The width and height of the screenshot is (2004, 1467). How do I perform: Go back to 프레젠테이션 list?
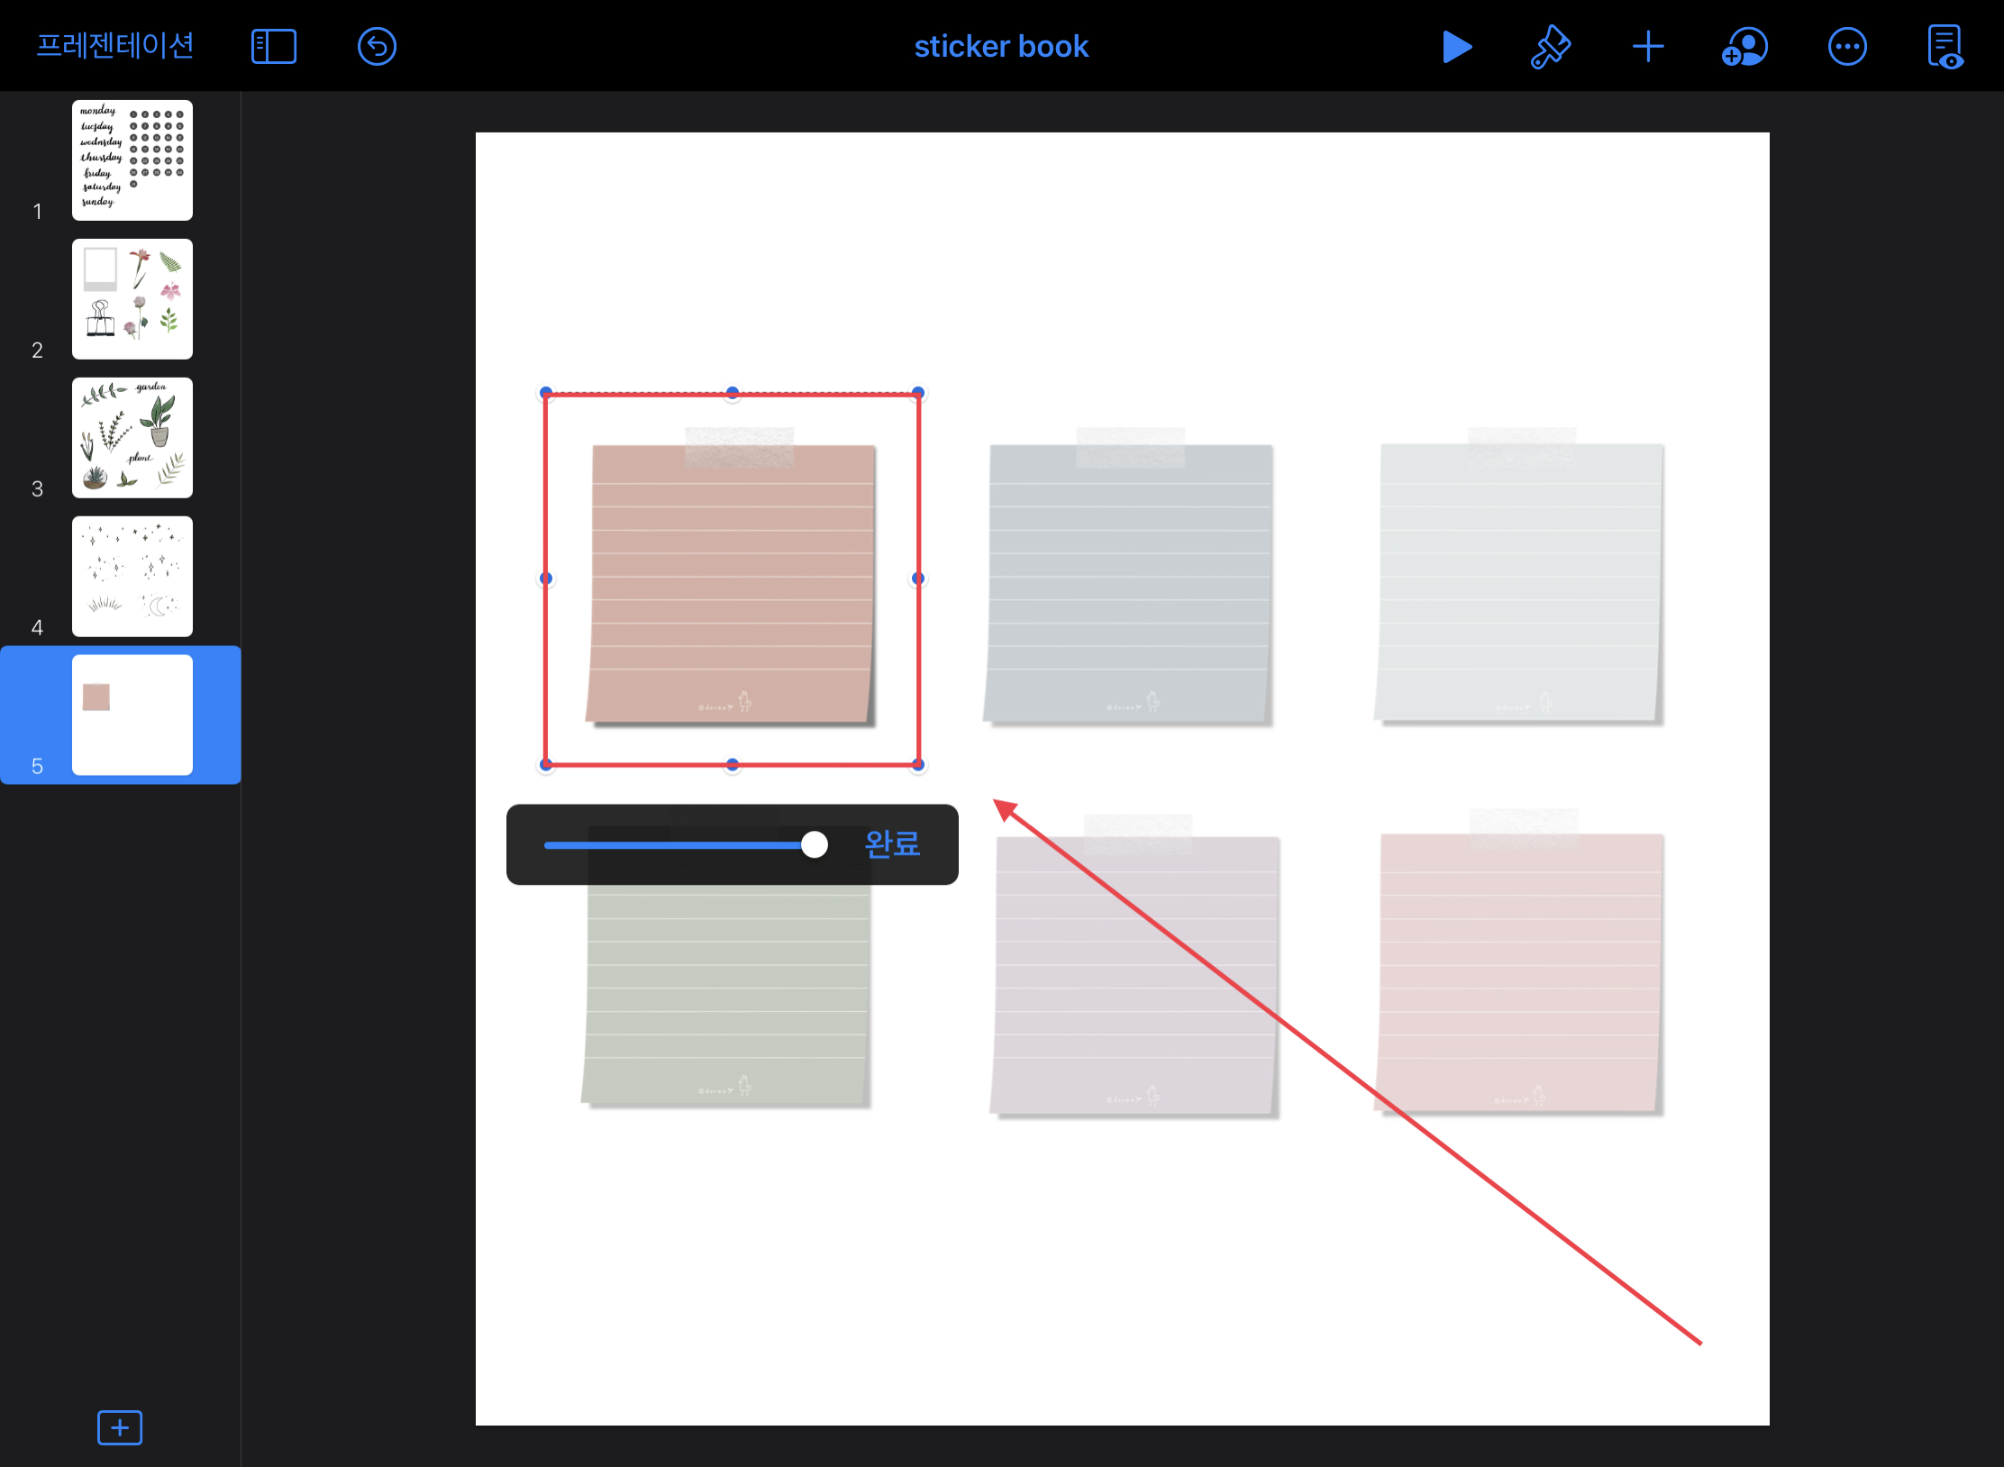click(x=115, y=45)
